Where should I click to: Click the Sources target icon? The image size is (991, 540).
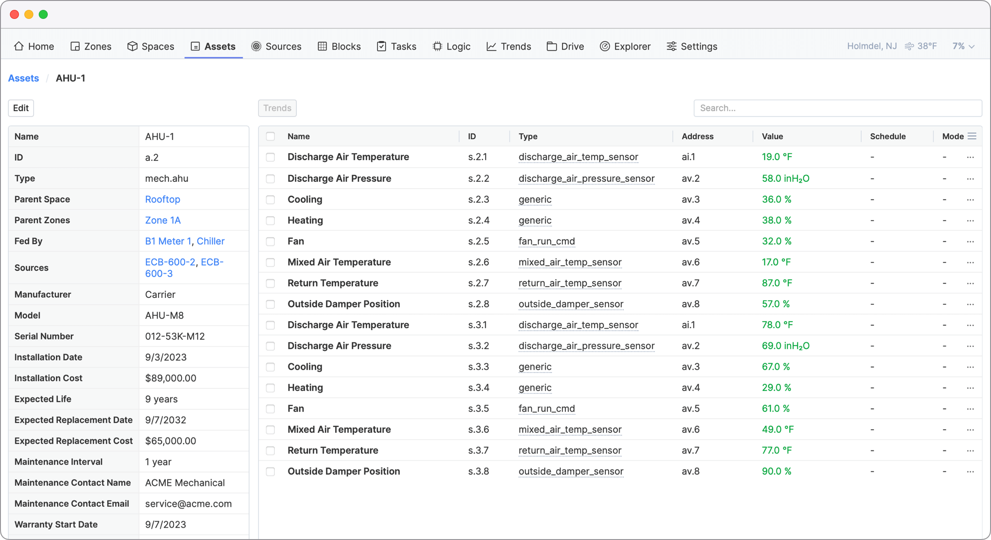256,46
